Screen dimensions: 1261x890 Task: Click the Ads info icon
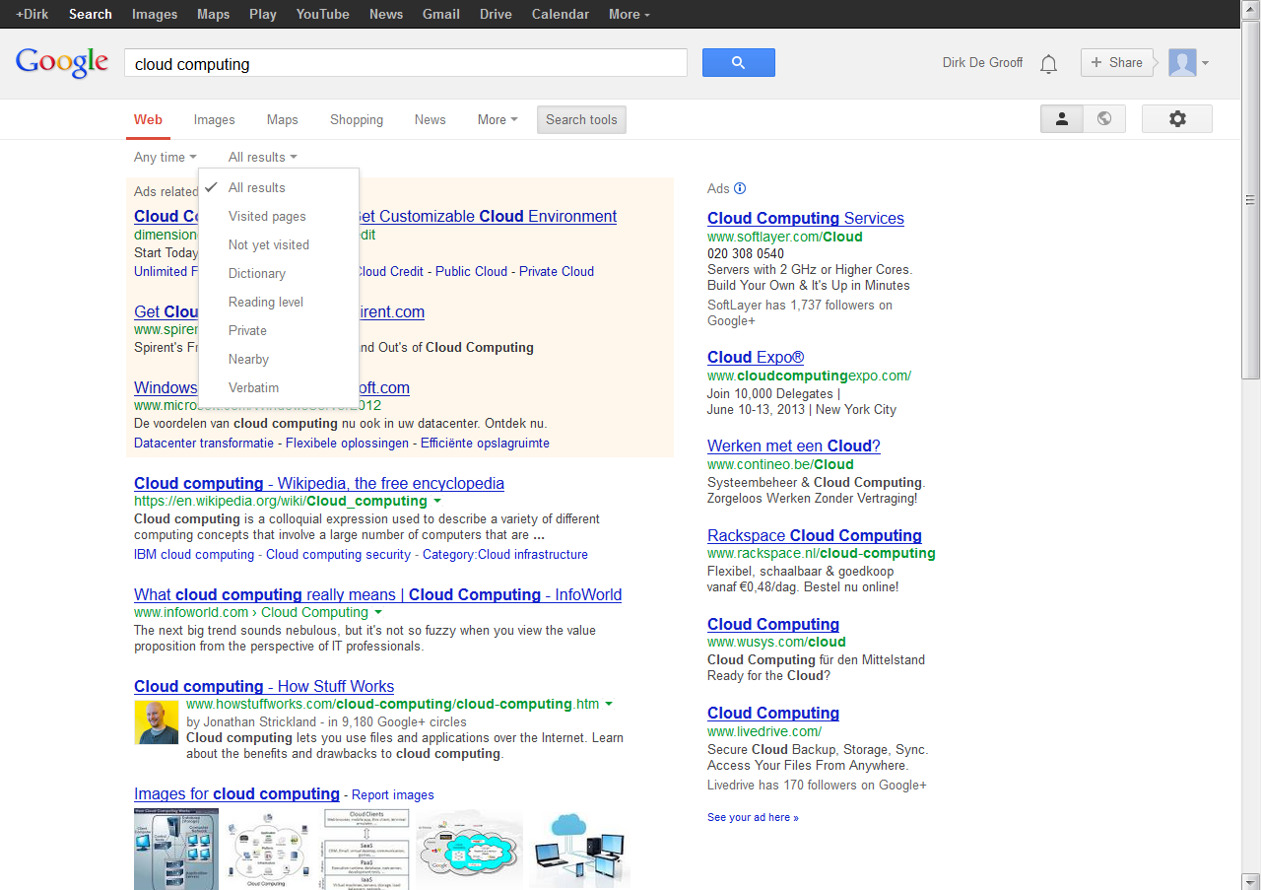(741, 188)
